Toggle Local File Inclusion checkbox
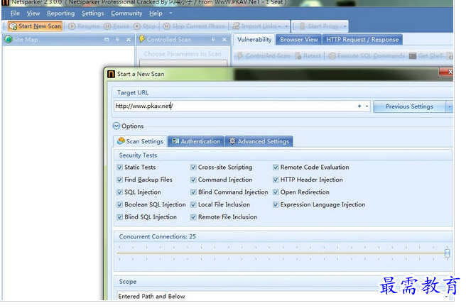The height and width of the screenshot is (308, 466). (193, 204)
